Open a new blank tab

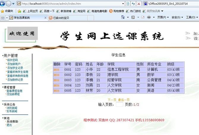[91, 18]
